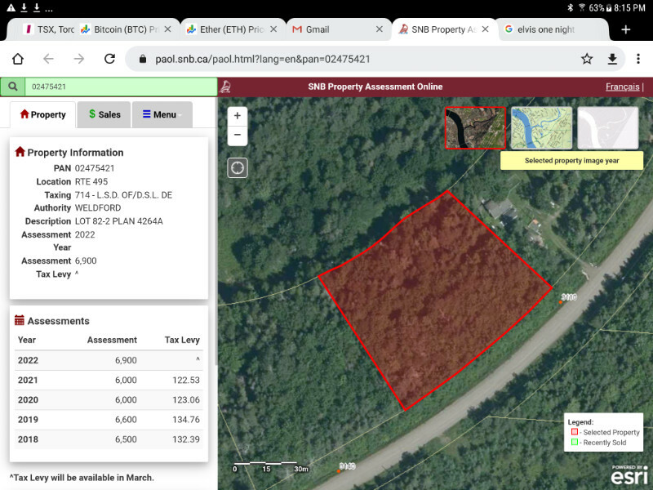
Task: Bookmark this page with star
Action: pos(587,59)
